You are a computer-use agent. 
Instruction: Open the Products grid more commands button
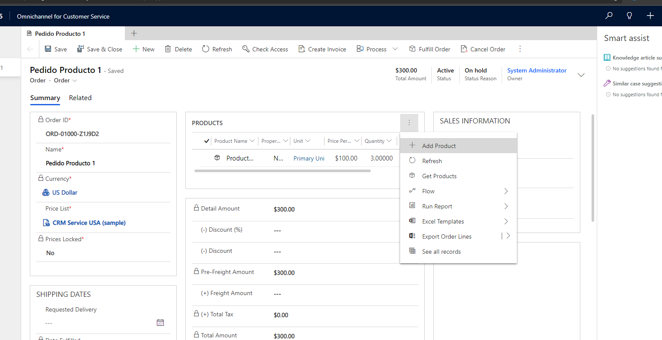pos(409,123)
